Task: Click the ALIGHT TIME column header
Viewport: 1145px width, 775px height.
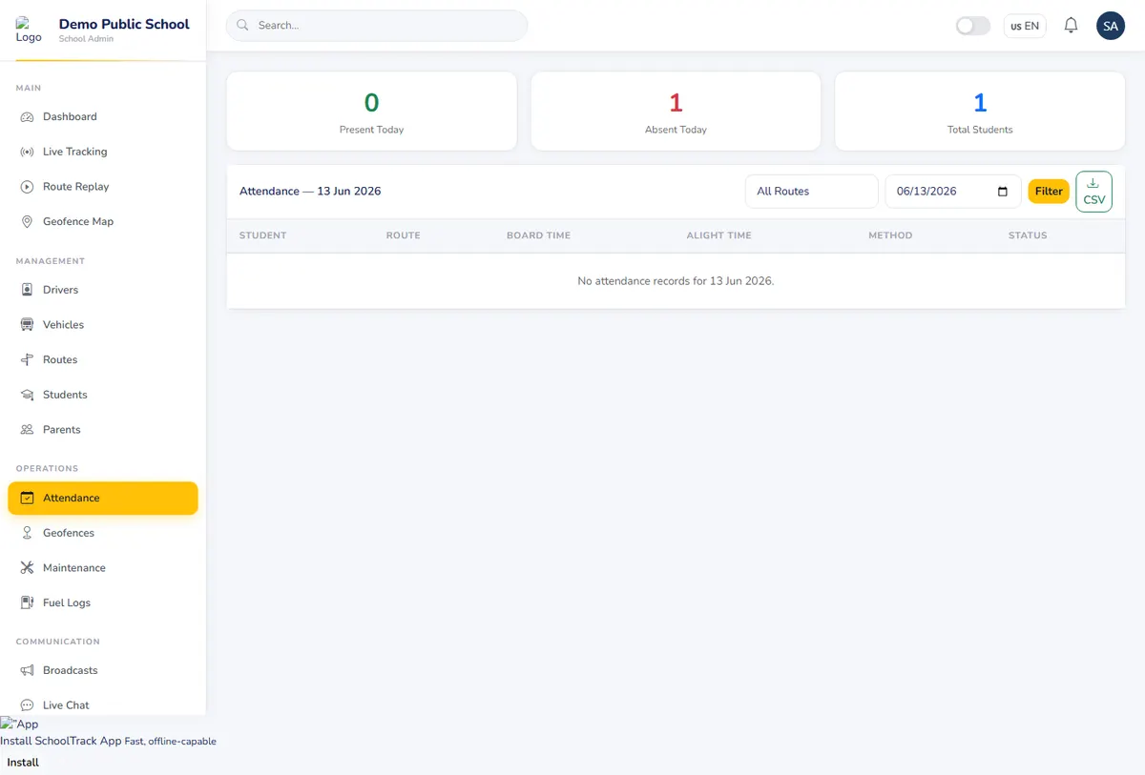Action: (718, 235)
